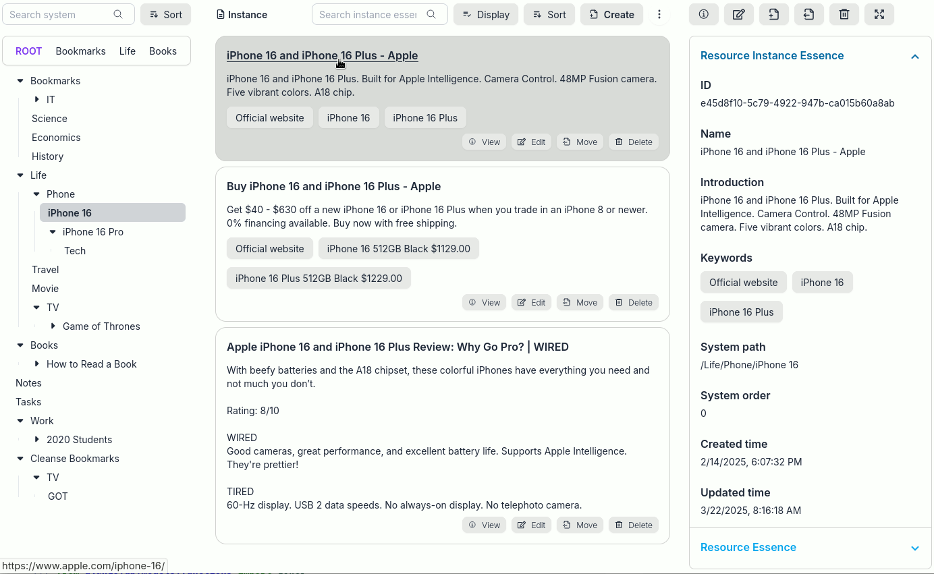Open Buy iPhone 16 and iPhone 16 Plus title
Viewport: 934px width, 574px height.
333,186
